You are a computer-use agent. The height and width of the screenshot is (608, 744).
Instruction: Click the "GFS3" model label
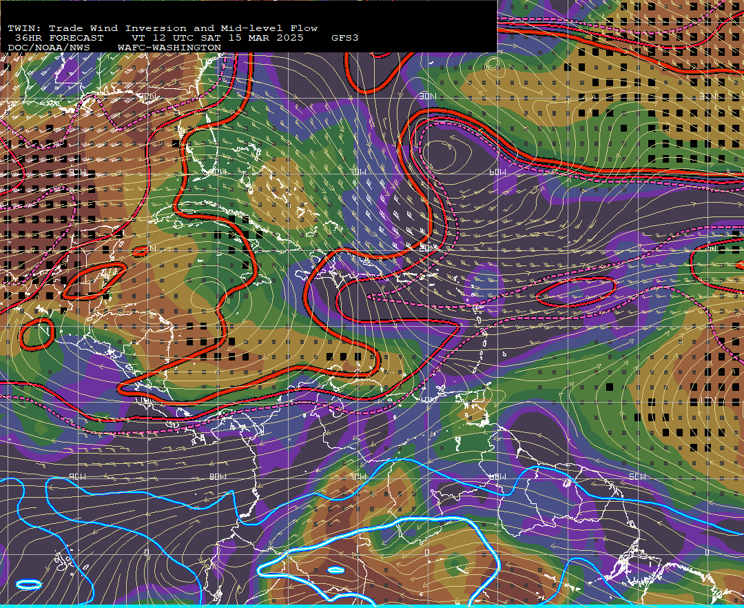tap(345, 38)
